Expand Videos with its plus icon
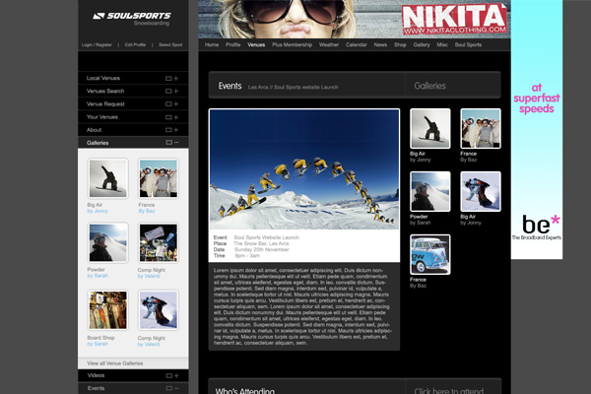591x394 pixels. (176, 375)
